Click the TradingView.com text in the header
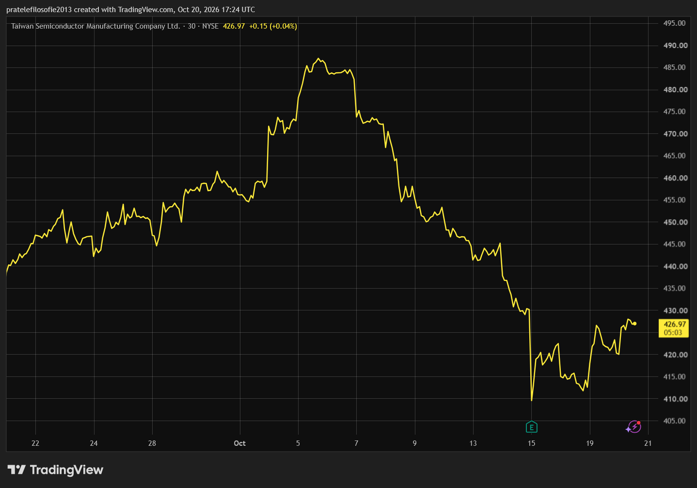This screenshot has width=697, height=488. (x=146, y=10)
